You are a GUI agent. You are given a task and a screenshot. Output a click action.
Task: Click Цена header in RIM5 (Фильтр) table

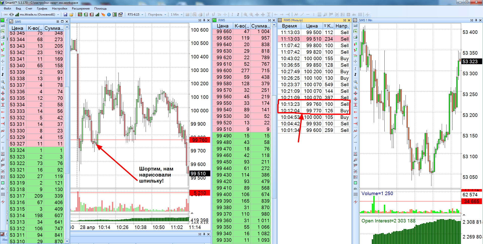pos(312,26)
